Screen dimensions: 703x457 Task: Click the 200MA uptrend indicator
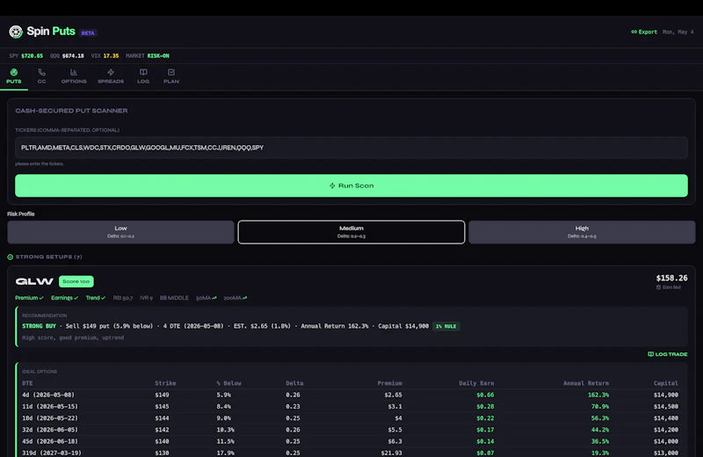(236, 298)
